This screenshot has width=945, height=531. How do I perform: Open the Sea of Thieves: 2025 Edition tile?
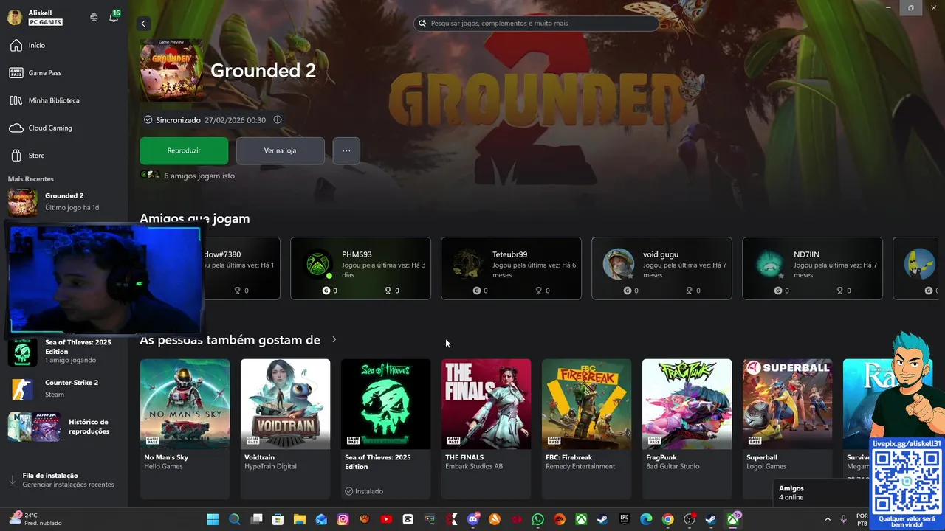point(385,428)
